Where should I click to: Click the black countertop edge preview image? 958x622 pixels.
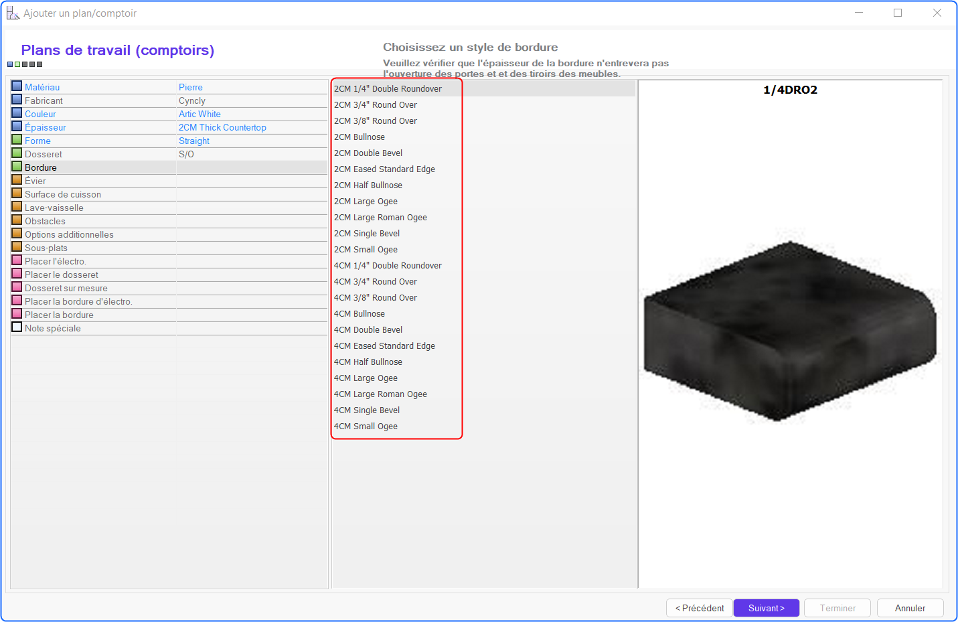[x=790, y=331]
